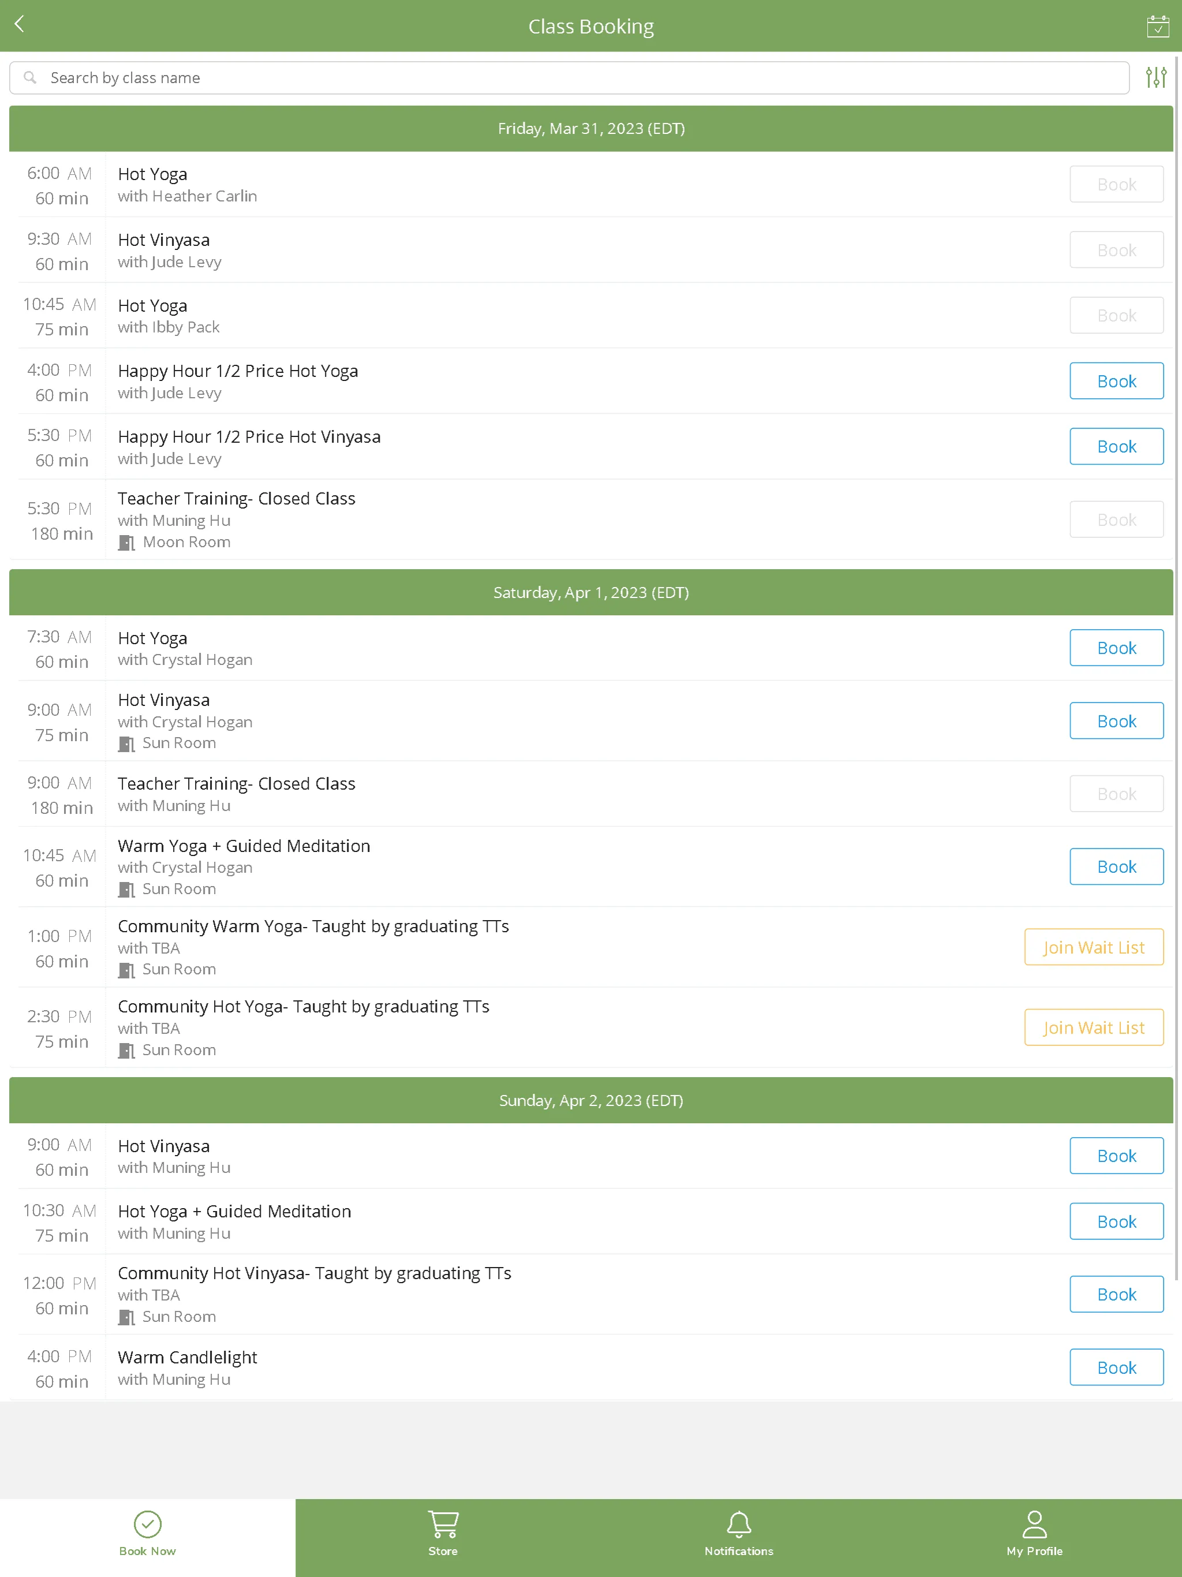1182x1577 pixels.
Task: Book the Saturday 7:30 AM Hot Yoga
Action: (1115, 647)
